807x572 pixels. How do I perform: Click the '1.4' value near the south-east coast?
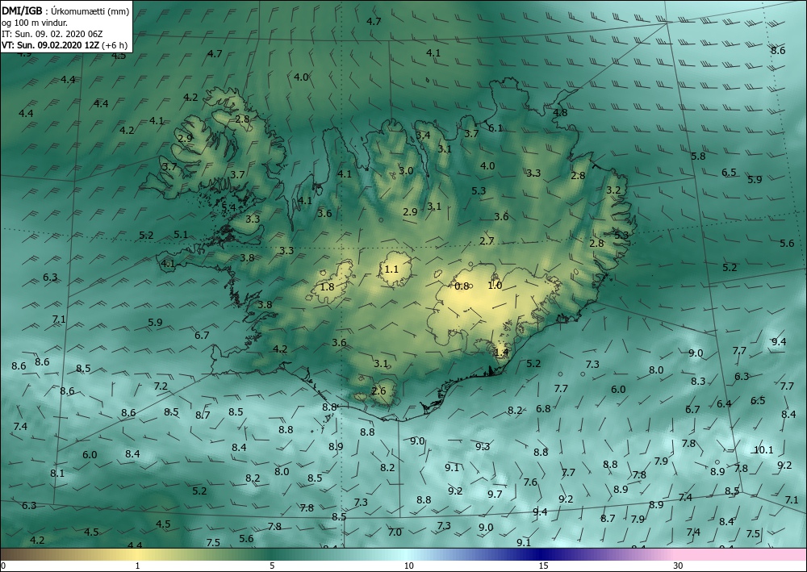coord(501,353)
